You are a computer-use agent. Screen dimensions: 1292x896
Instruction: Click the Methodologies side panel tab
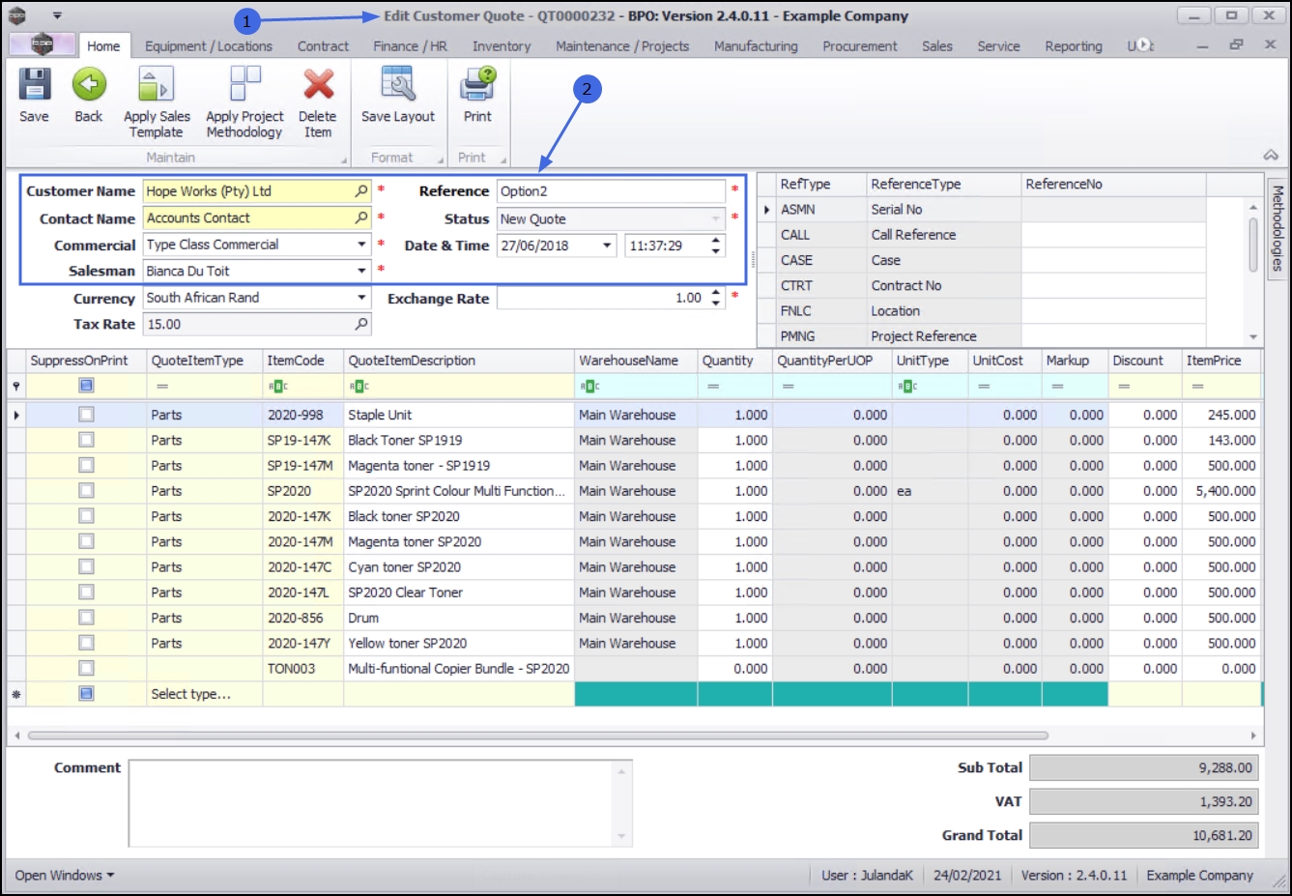1278,228
